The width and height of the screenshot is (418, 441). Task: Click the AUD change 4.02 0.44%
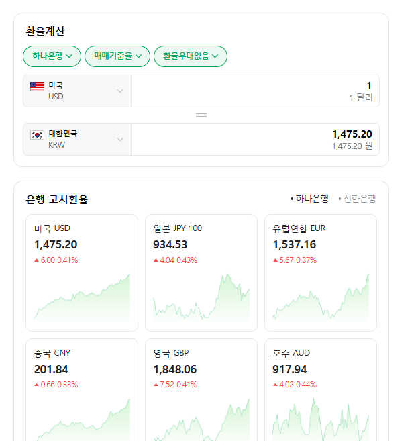pos(295,385)
